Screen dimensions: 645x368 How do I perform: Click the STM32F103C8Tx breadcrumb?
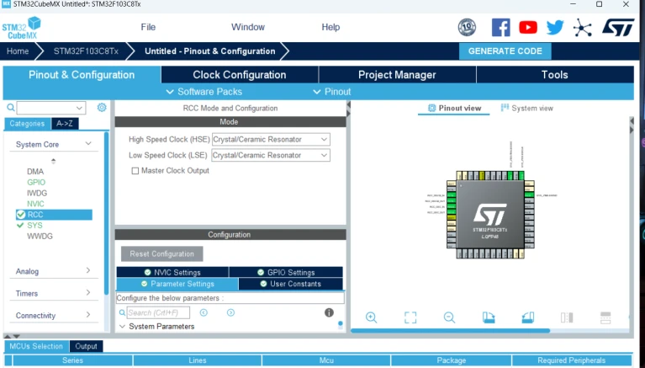86,51
